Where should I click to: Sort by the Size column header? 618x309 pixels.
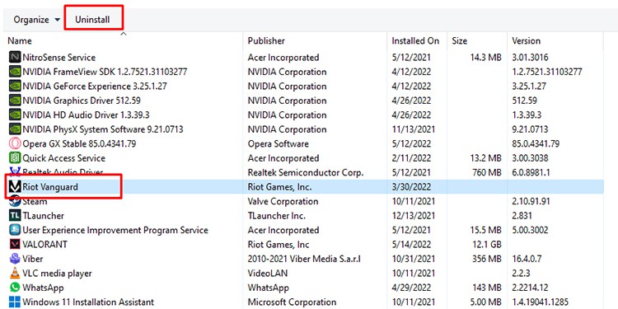(x=460, y=41)
